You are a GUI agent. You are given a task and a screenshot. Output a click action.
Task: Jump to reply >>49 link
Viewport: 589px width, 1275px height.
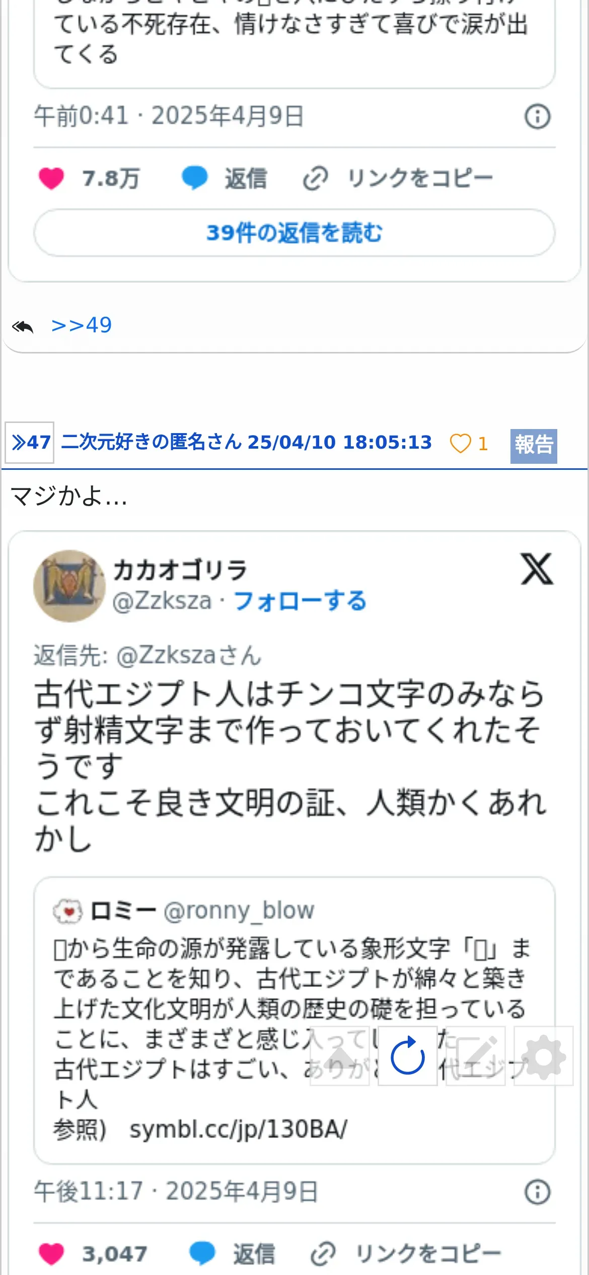tap(82, 325)
